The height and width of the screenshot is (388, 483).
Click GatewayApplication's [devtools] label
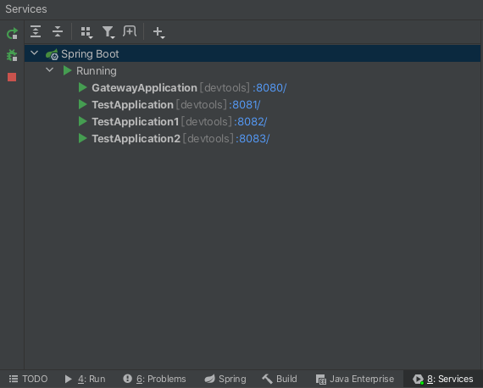(225, 88)
